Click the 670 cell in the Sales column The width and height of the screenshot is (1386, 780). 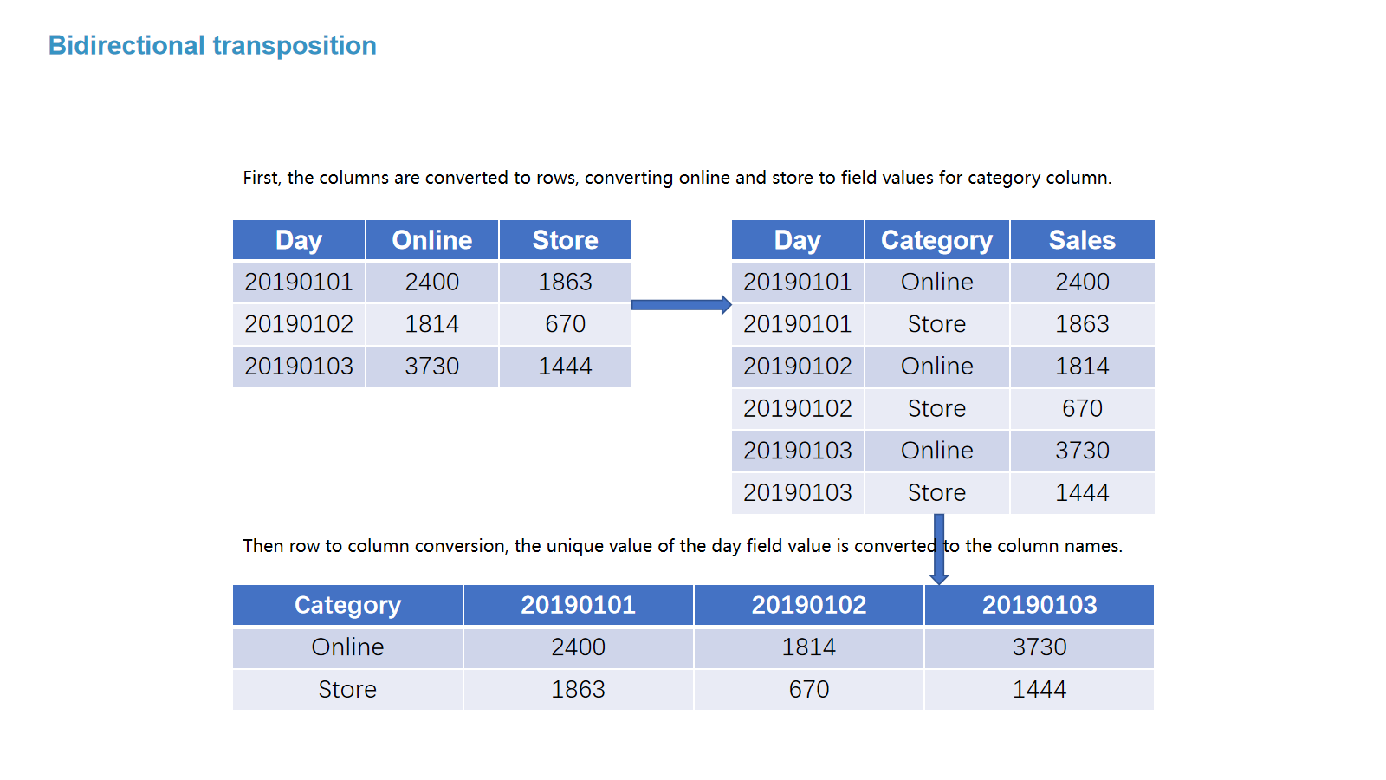(1082, 408)
